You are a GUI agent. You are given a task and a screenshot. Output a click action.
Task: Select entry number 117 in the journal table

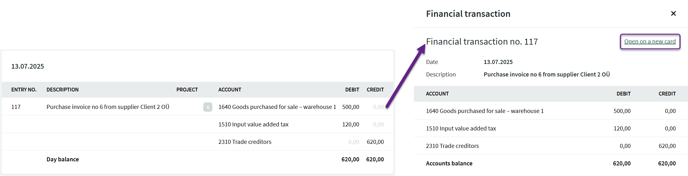click(x=16, y=107)
